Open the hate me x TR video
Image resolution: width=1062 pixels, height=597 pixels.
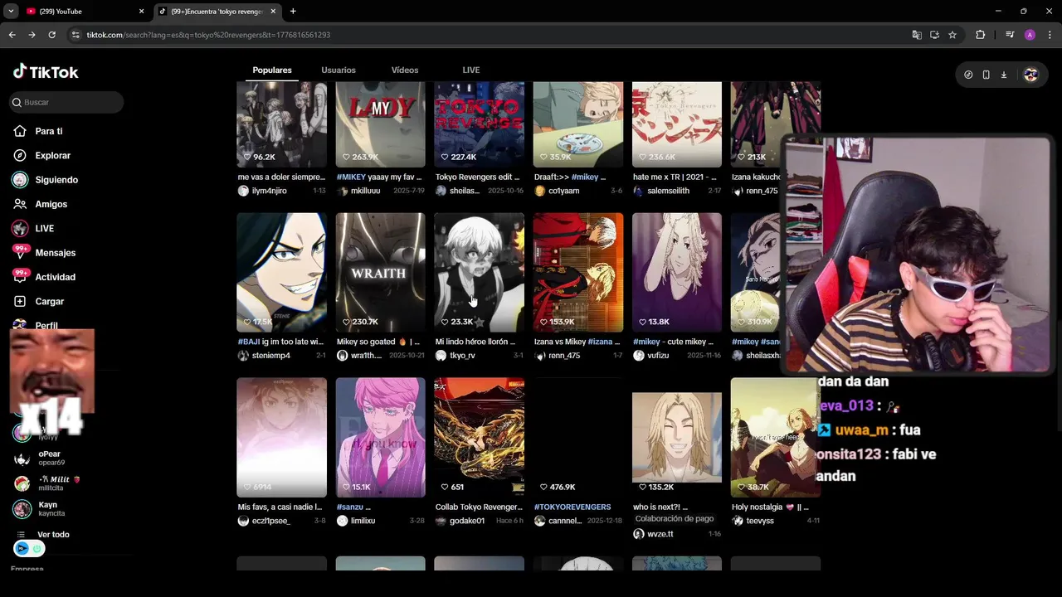click(x=677, y=124)
